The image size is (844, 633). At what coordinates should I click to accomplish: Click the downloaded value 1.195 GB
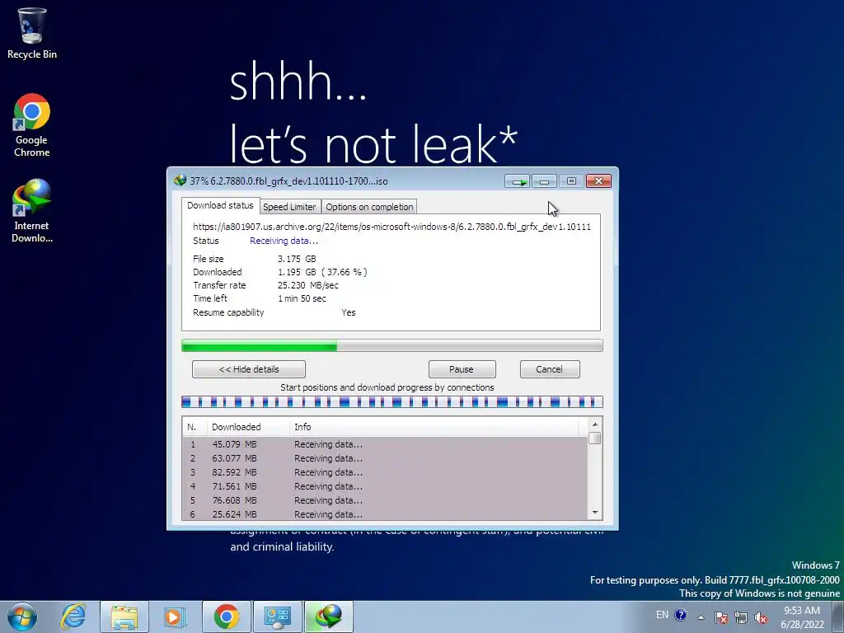[x=322, y=272]
